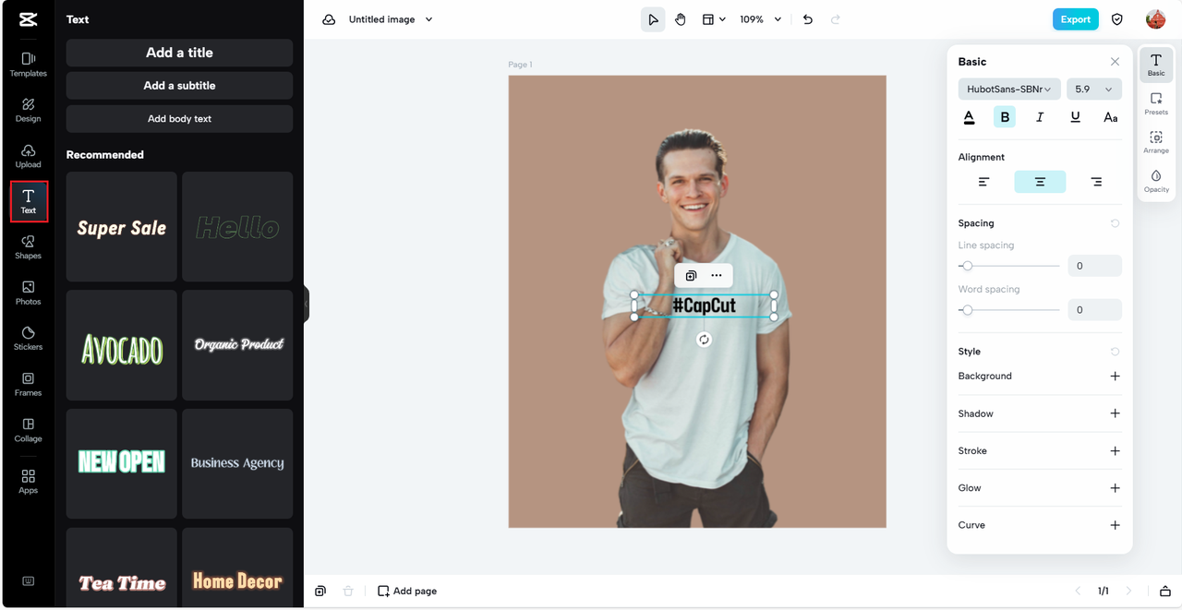The height and width of the screenshot is (610, 1182).
Task: Click the cloud save icon
Action: (329, 19)
